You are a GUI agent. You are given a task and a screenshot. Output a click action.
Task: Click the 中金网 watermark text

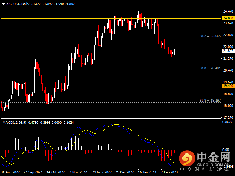[x=213, y=156]
